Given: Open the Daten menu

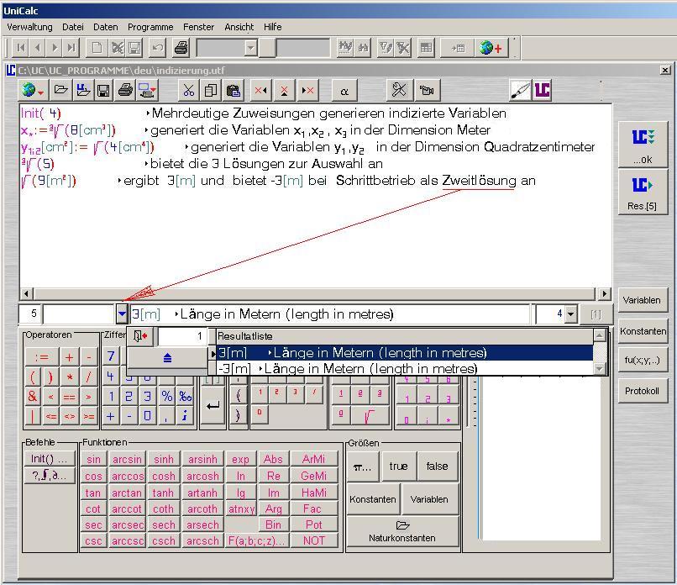Looking at the screenshot, I should tap(105, 27).
